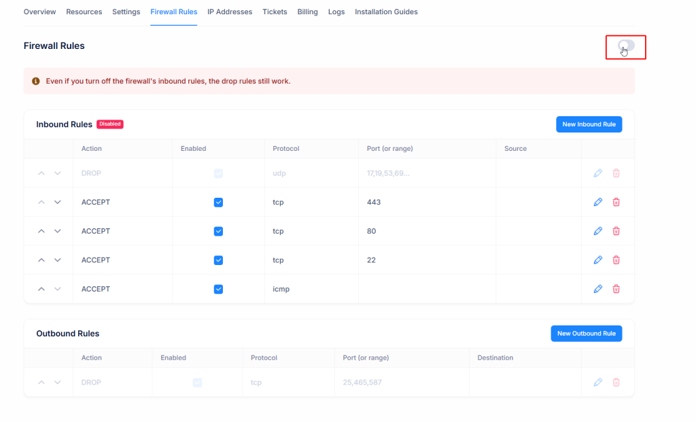Move port 22 rule down
696x422 pixels.
click(x=58, y=260)
